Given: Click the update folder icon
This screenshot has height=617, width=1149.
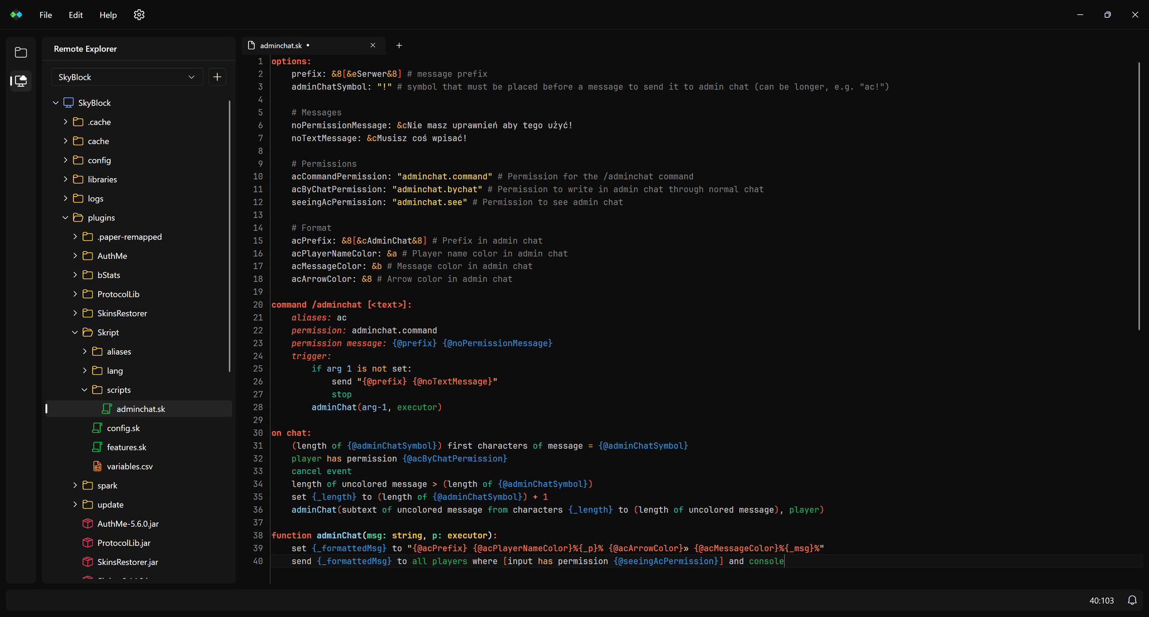Looking at the screenshot, I should (x=87, y=505).
